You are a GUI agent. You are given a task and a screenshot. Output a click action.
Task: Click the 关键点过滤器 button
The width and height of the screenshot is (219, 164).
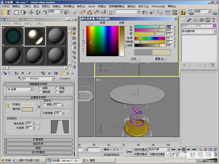[156, 154]
